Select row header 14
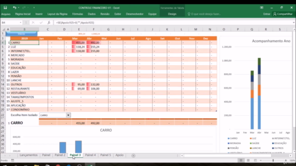The width and height of the screenshot is (296, 166). click(x=3, y=84)
